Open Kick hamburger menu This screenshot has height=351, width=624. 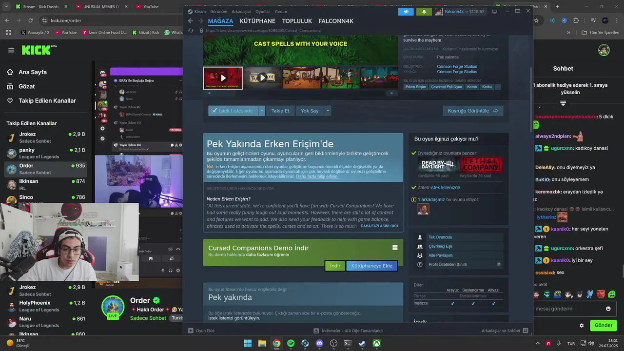point(11,50)
